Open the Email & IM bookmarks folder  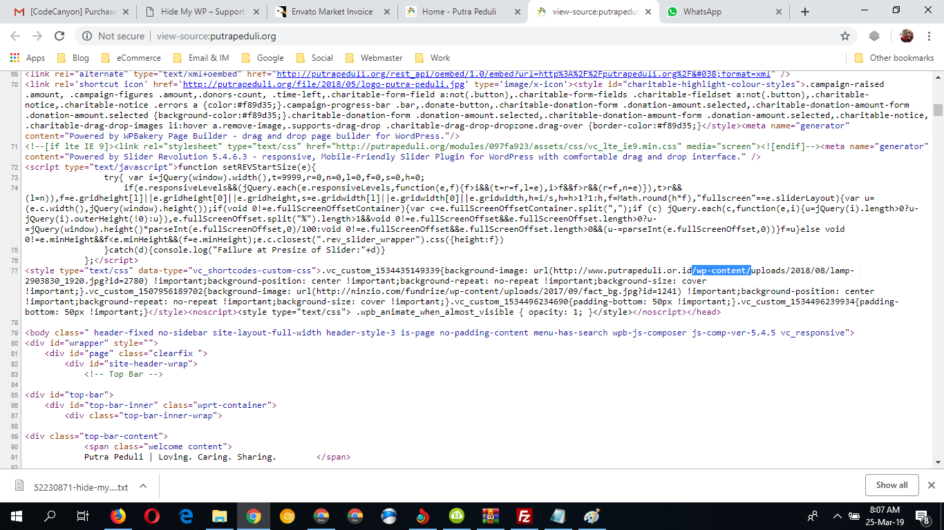click(201, 58)
